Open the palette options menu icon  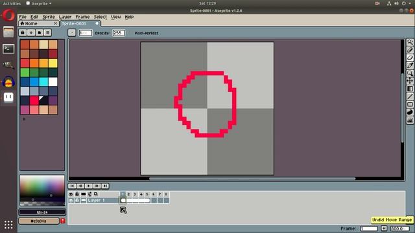[47, 32]
